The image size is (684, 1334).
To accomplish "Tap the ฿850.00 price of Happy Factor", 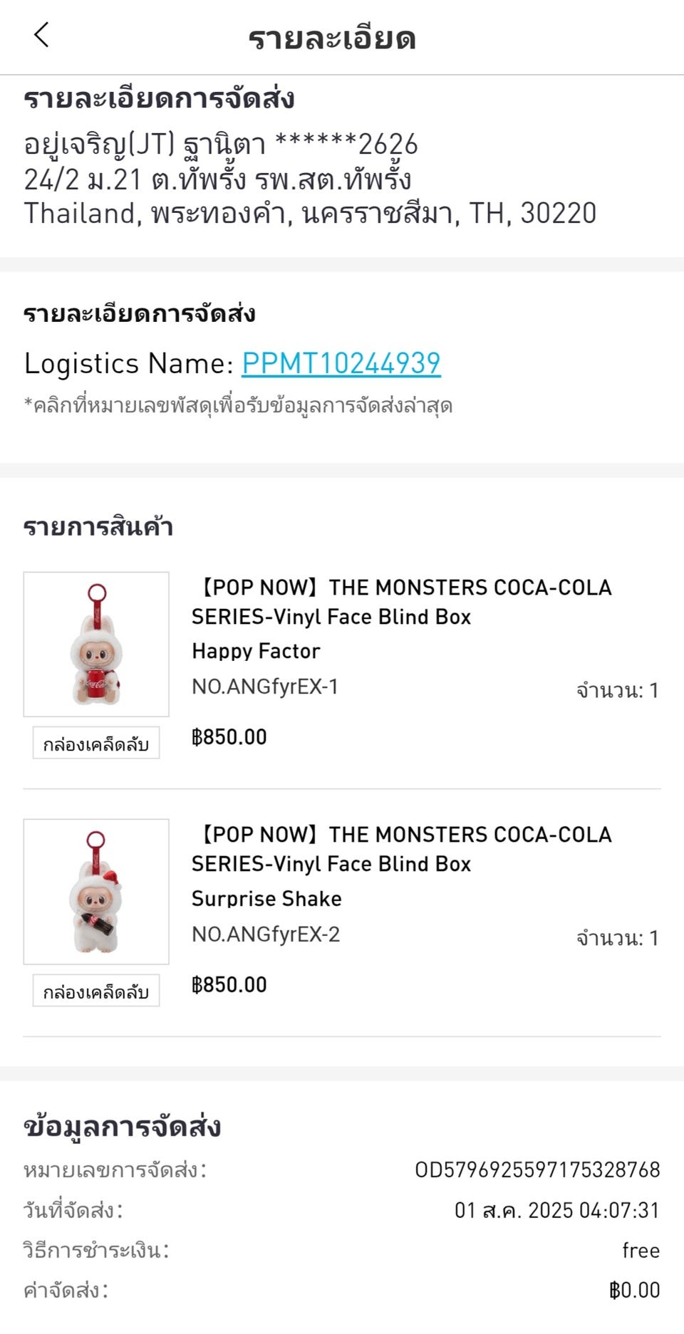I will (x=229, y=737).
